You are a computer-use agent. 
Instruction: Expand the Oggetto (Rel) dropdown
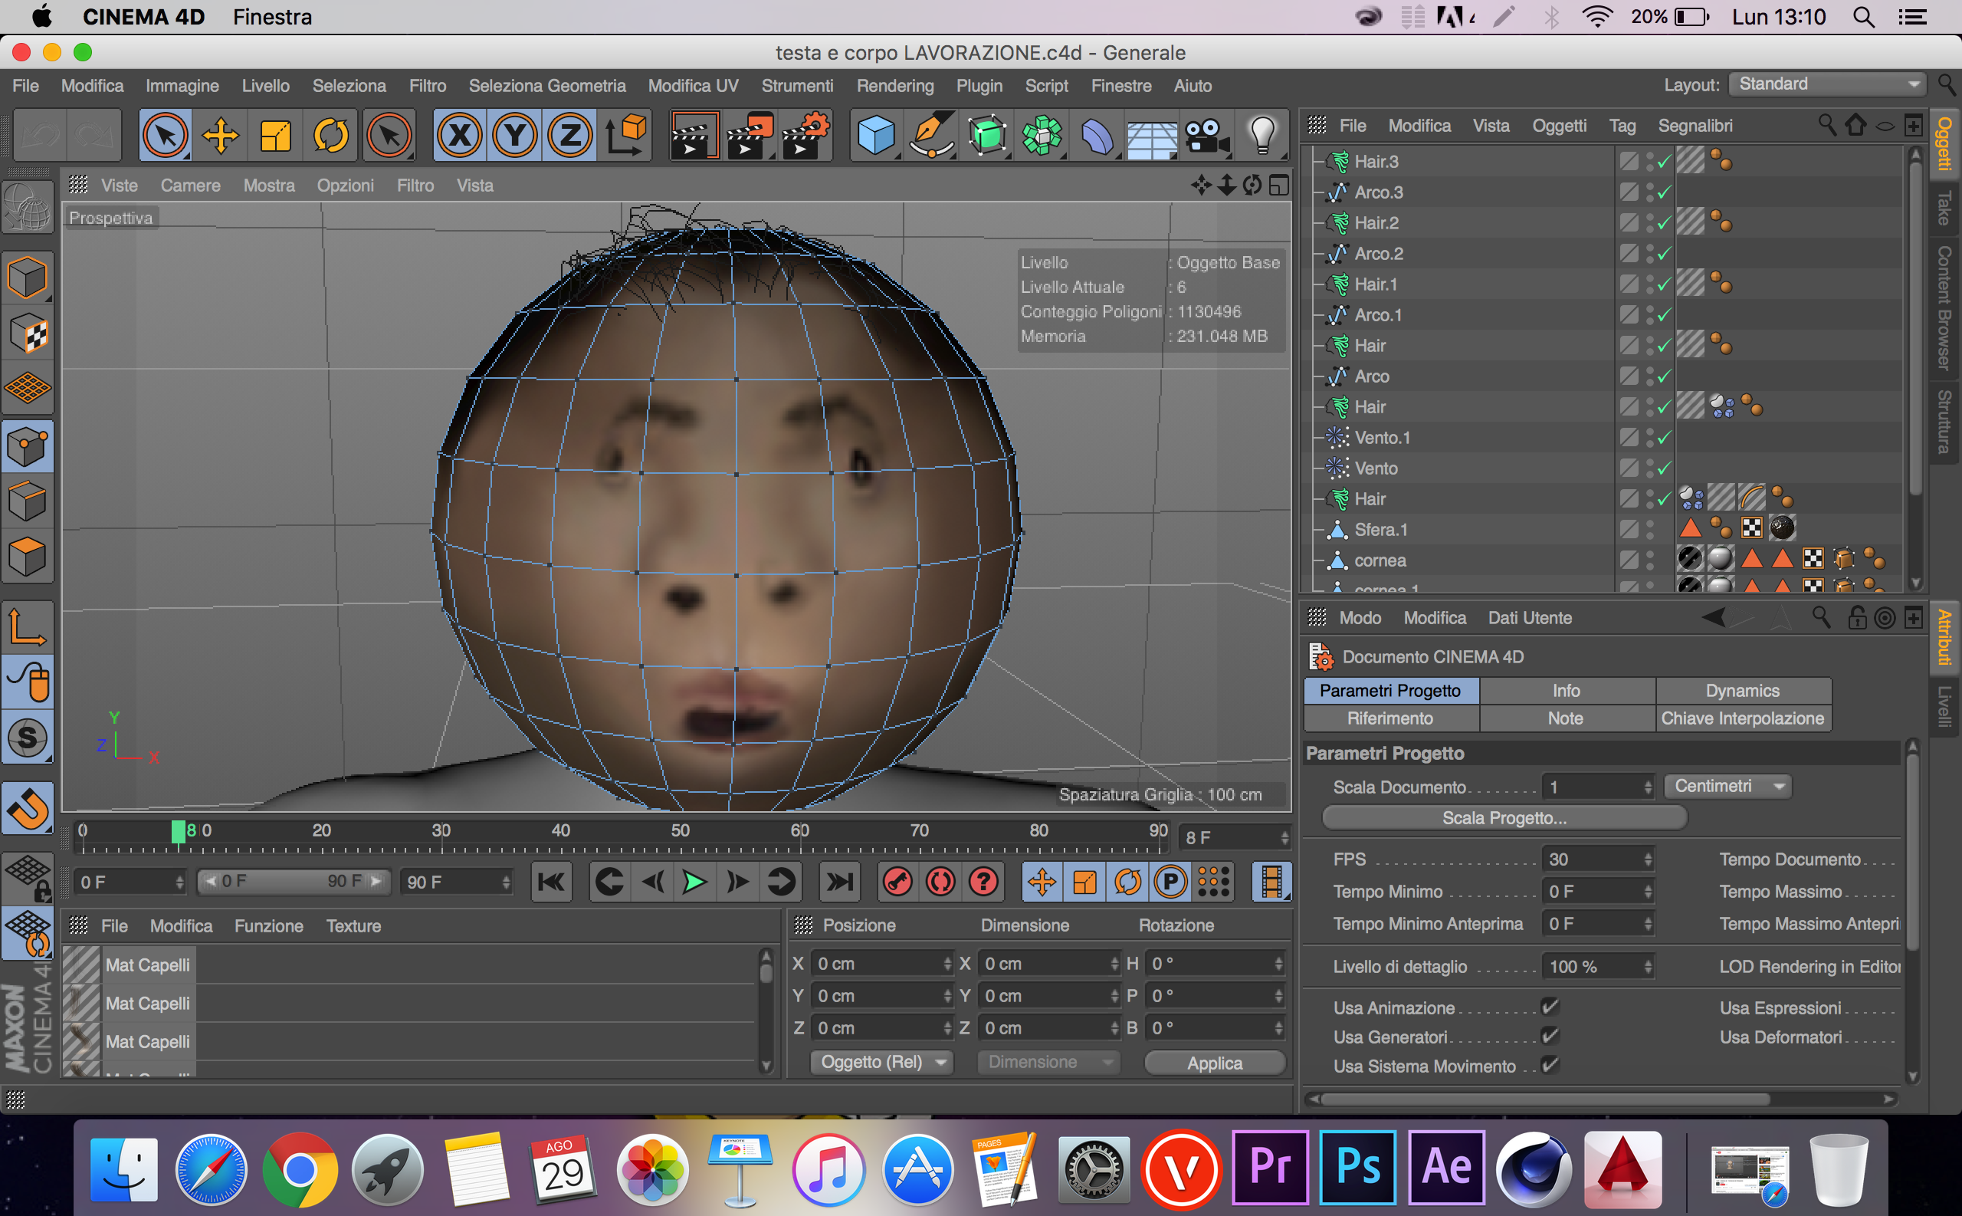(x=881, y=1062)
